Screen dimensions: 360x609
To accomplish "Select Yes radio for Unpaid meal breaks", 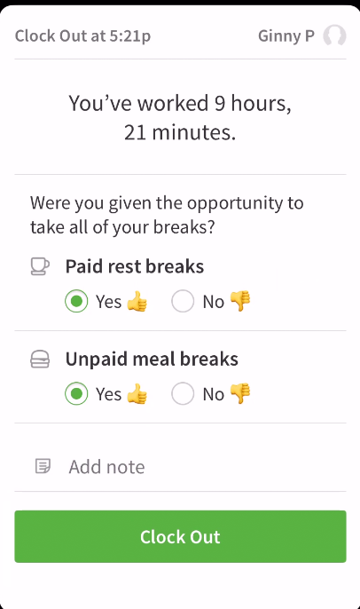I will click(x=76, y=393).
